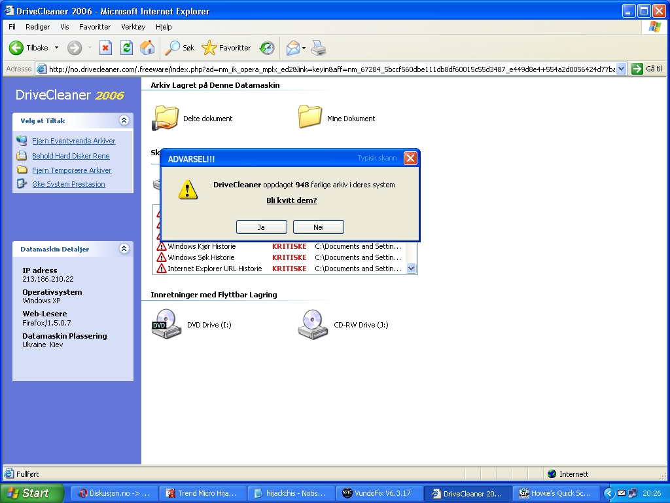670x503 pixels.
Task: Open the Delte dokument folder icon
Action: pyautogui.click(x=165, y=117)
